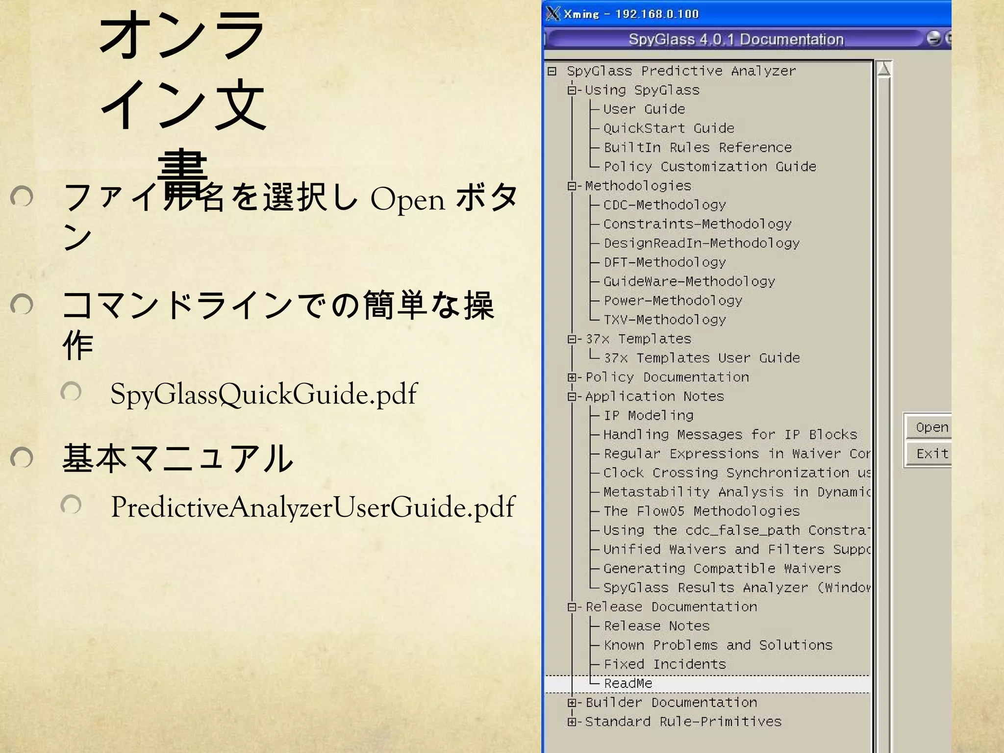Click the minimize button on SpyGlass Documentation title
The height and width of the screenshot is (753, 1004).
pos(933,38)
